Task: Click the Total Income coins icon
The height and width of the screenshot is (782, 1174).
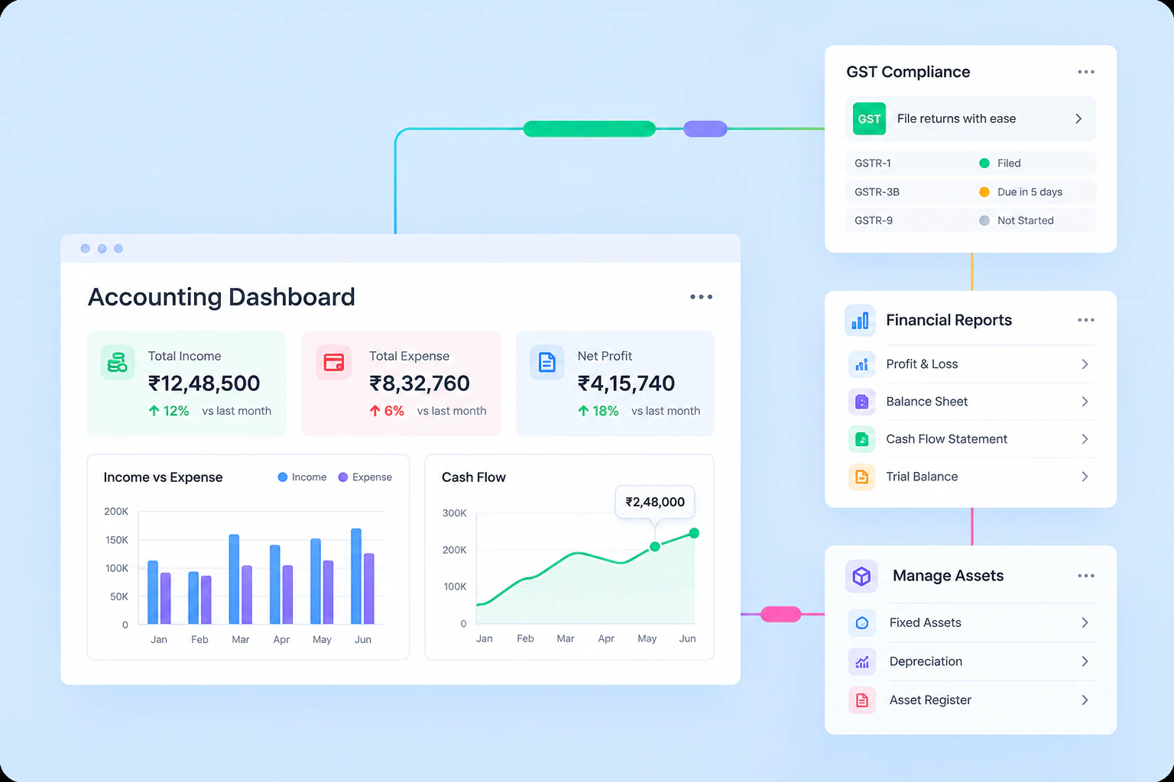Action: (118, 362)
